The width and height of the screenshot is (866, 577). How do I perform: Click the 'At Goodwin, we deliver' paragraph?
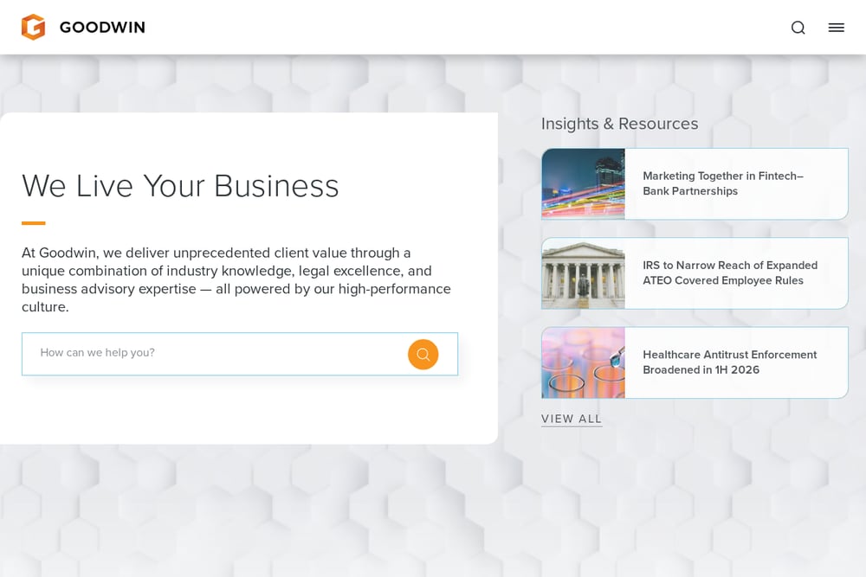[x=236, y=279]
